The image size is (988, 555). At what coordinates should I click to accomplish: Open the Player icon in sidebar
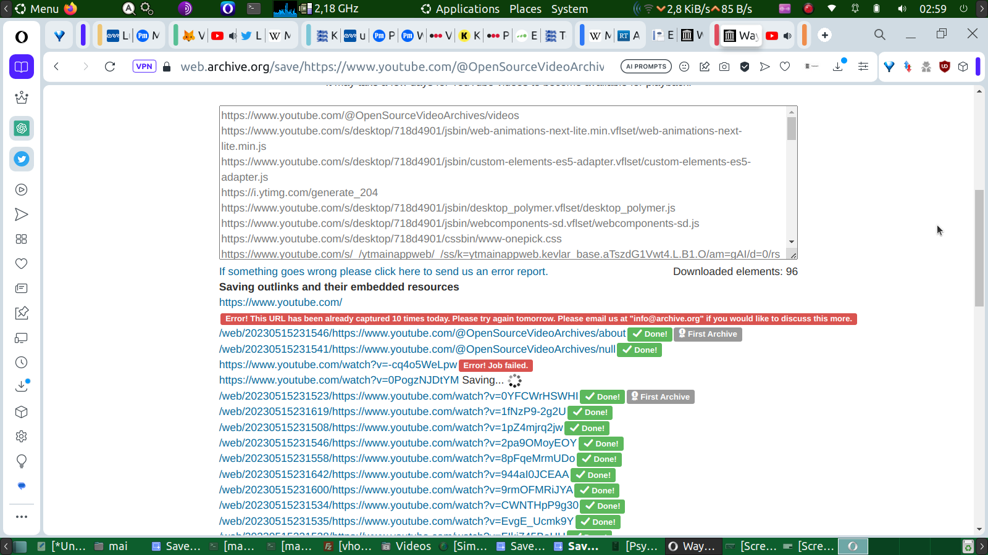point(22,190)
